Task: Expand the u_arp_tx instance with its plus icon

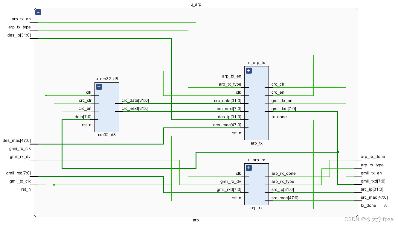Action: [248, 70]
